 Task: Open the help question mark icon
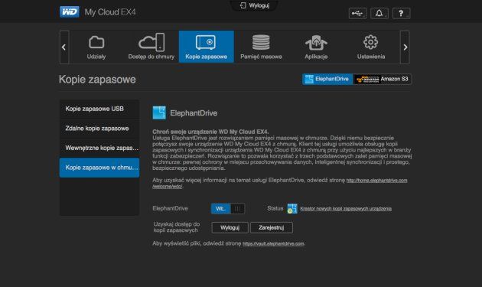coord(401,14)
